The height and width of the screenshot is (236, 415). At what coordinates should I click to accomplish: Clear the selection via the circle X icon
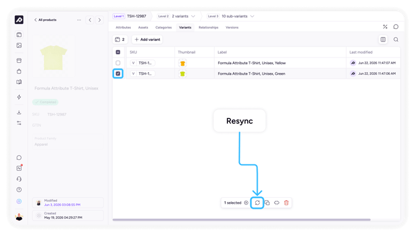pos(246,203)
